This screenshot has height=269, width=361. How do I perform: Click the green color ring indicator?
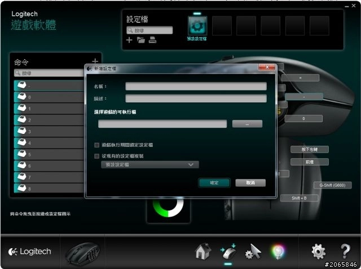pyautogui.click(x=168, y=208)
